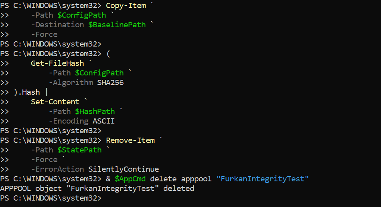
Task: Click the $HashPath variable
Action: pyautogui.click(x=95, y=111)
